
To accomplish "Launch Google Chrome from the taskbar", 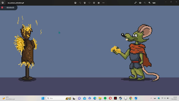I will [x=131, y=98].
